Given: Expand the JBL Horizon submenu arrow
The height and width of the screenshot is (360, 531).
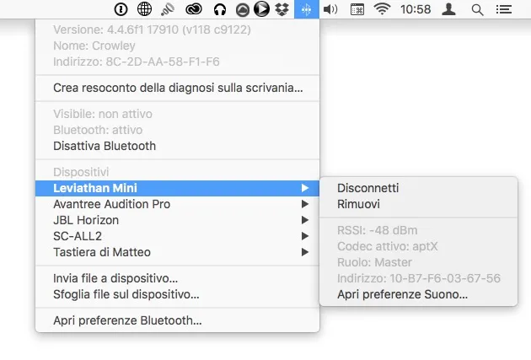Looking at the screenshot, I should [x=305, y=220].
